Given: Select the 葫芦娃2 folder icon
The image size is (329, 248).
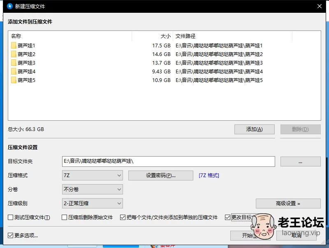Looking at the screenshot, I should tap(14, 54).
